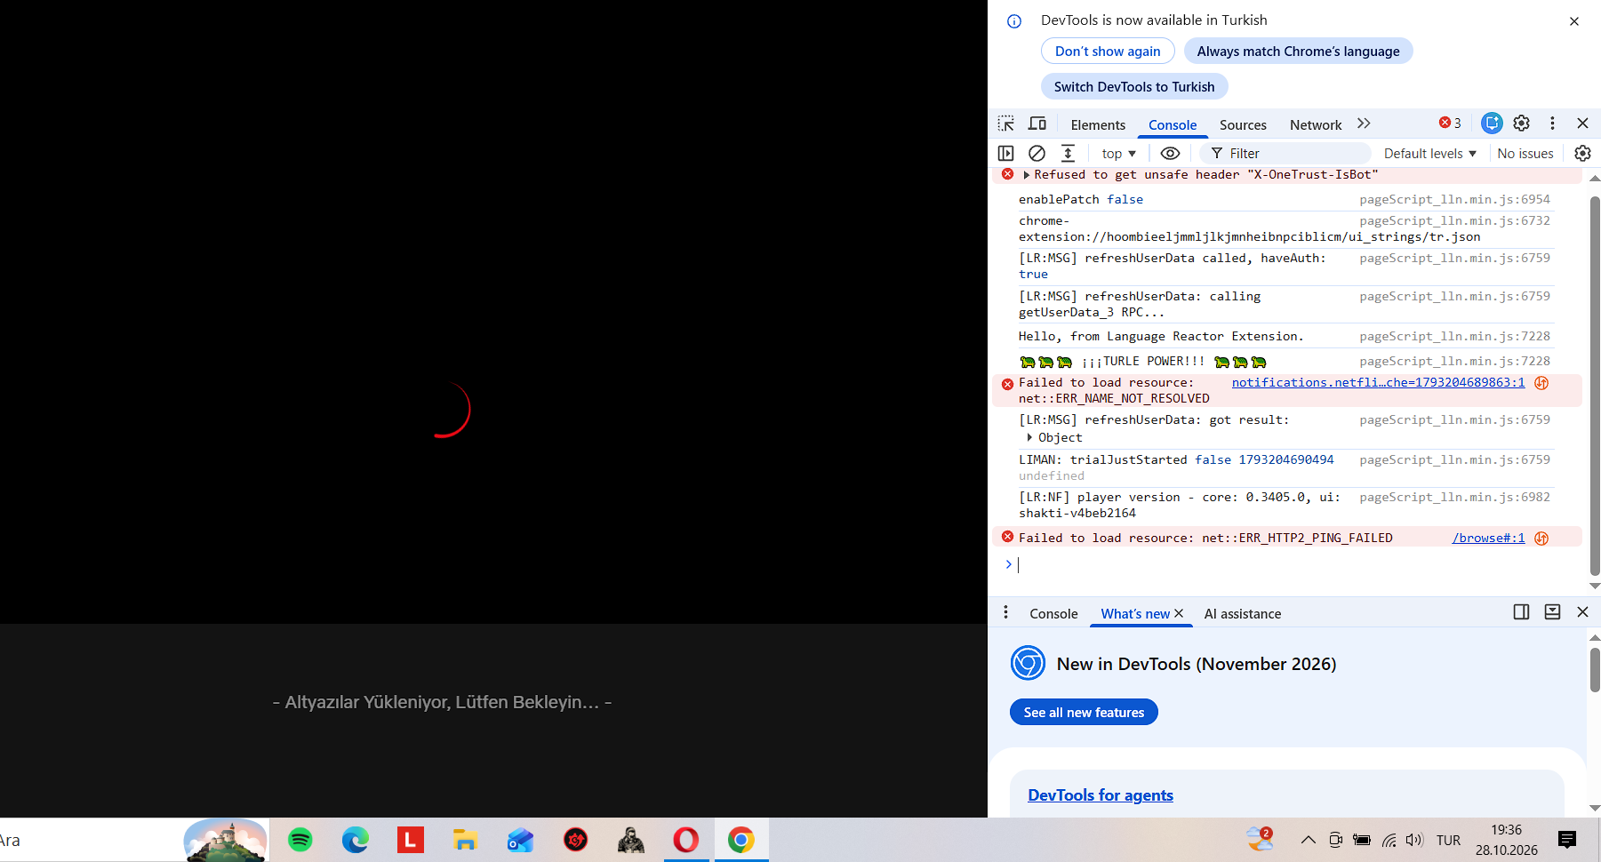This screenshot has width=1601, height=862.
Task: Click Don't show again button
Action: (1108, 52)
